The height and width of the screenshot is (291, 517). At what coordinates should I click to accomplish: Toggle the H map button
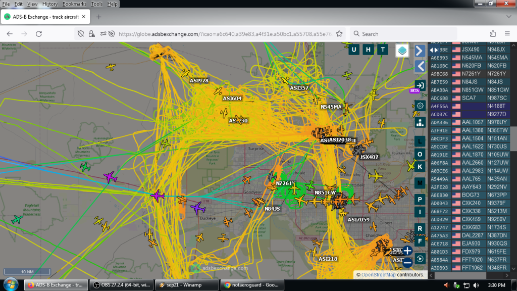coord(368,50)
